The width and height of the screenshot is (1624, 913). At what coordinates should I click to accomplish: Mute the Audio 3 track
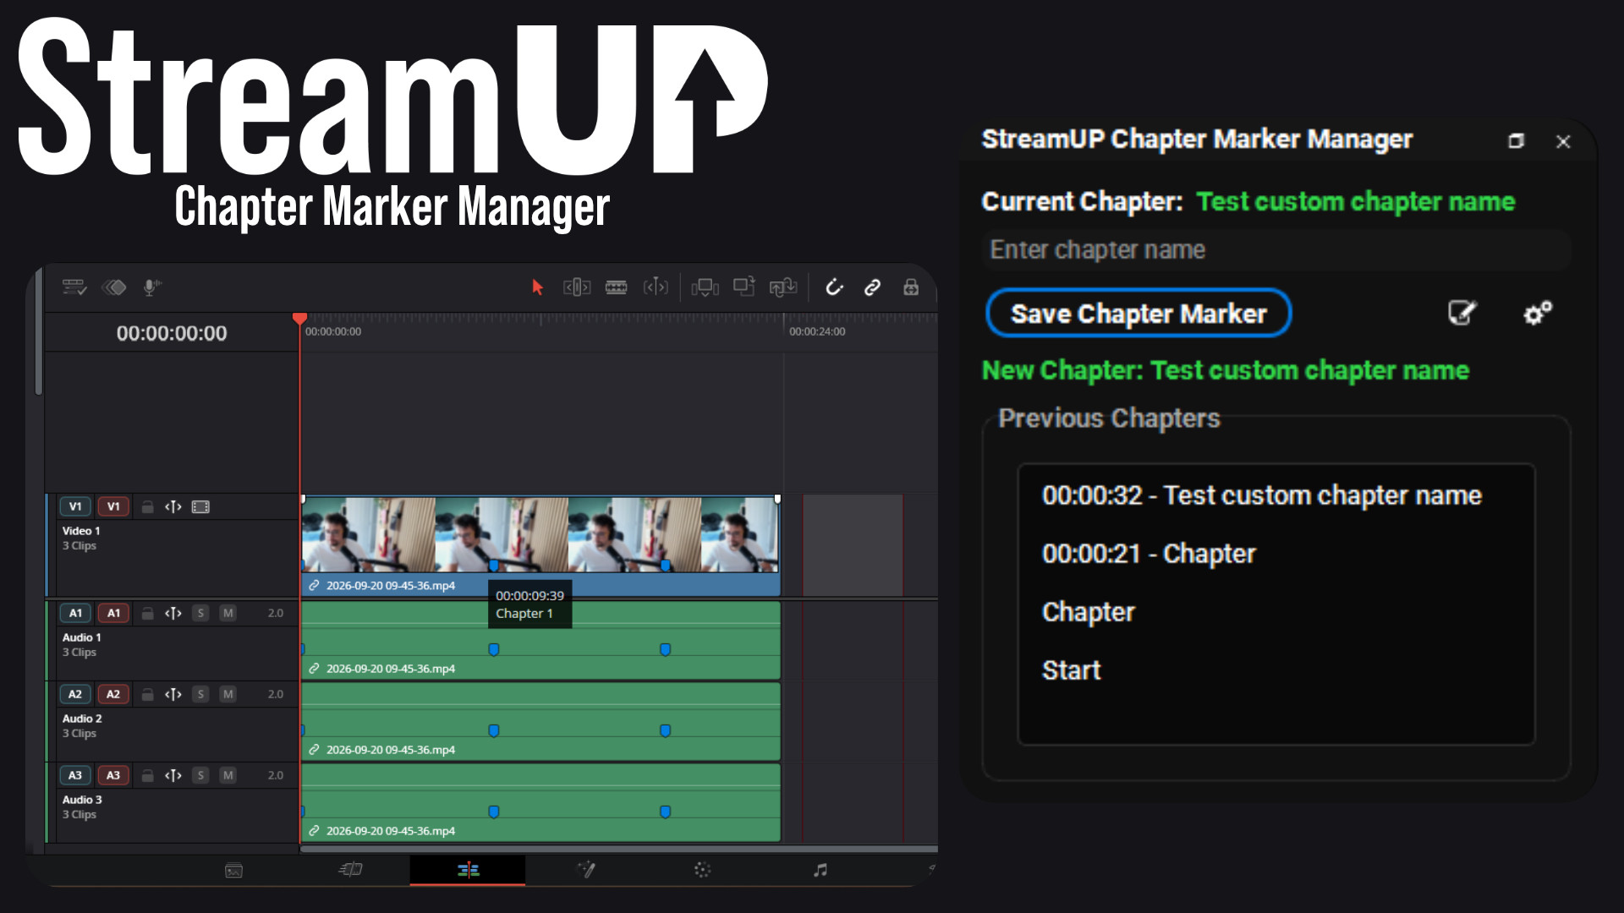pyautogui.click(x=228, y=775)
